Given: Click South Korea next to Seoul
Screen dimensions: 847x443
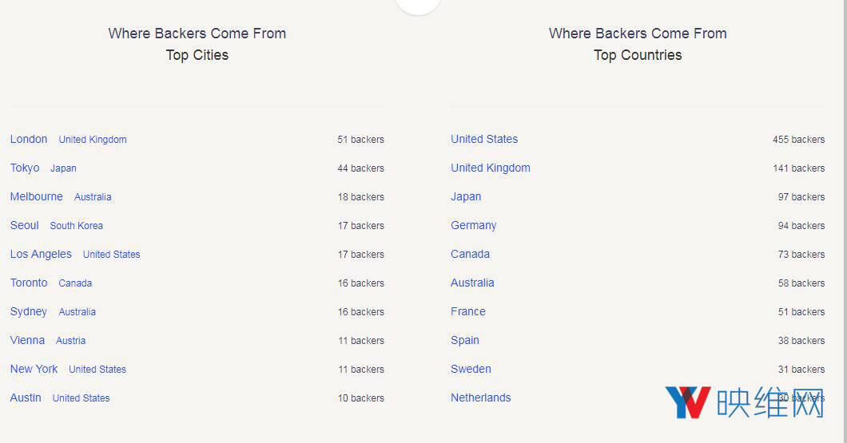Looking at the screenshot, I should click(76, 226).
